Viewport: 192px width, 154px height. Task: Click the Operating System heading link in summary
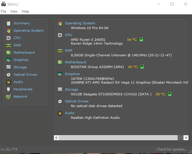pyautogui.click(x=80, y=23)
